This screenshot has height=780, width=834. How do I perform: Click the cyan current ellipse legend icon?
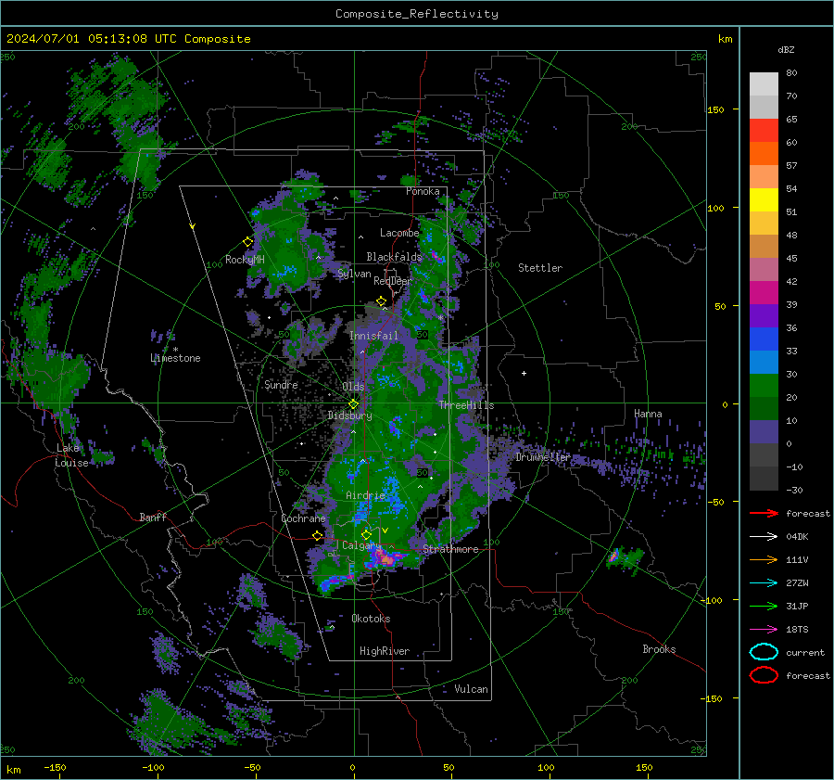(x=764, y=652)
